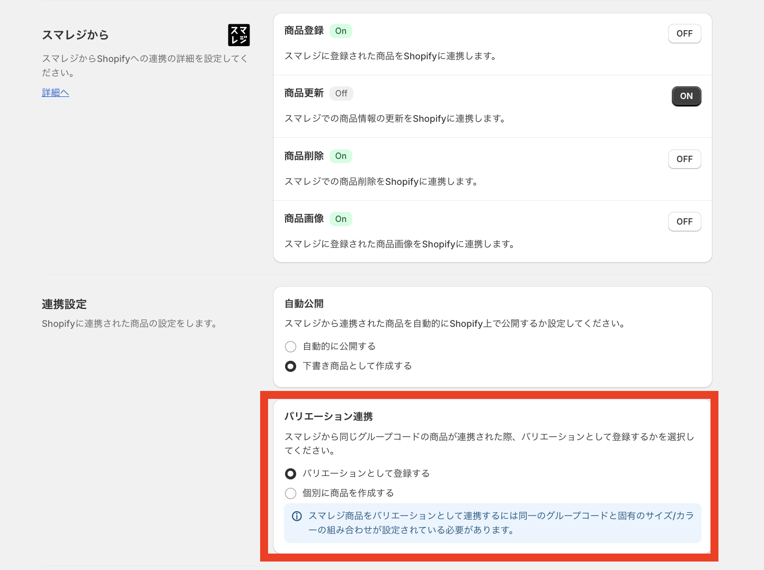
Task: Turn off 商品削除 with the OFF button
Action: 685,159
